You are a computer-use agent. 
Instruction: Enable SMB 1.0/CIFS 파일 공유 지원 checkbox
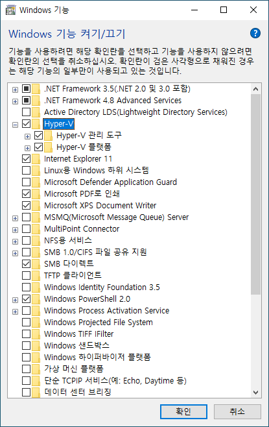click(x=26, y=252)
